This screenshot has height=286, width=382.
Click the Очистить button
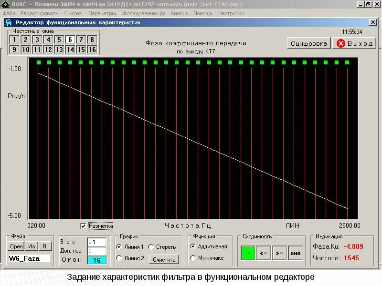(x=164, y=259)
